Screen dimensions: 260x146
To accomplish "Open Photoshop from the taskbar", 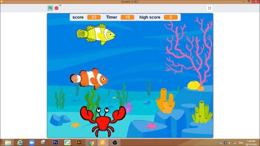I will coord(55,142).
